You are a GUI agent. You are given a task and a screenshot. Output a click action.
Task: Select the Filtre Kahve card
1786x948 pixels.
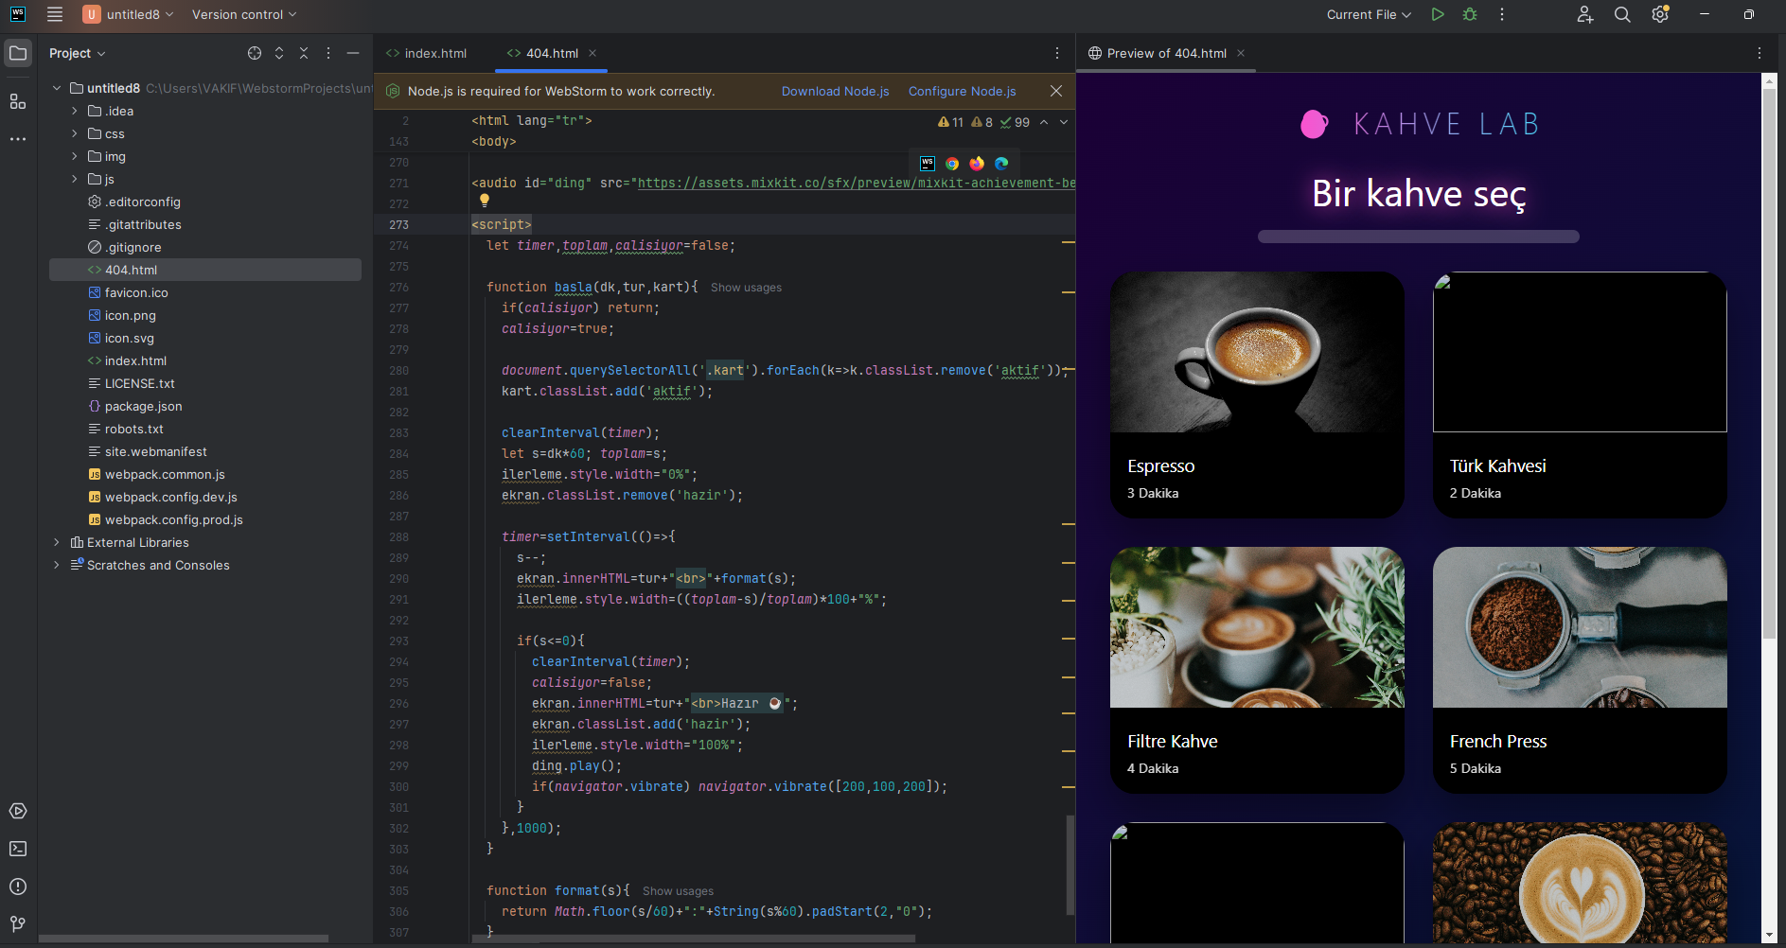click(x=1257, y=670)
